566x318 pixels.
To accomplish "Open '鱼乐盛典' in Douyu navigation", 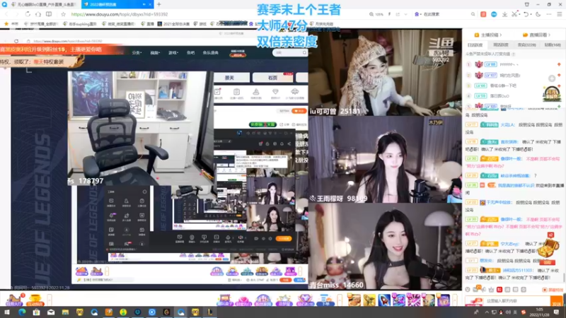I will (x=210, y=52).
